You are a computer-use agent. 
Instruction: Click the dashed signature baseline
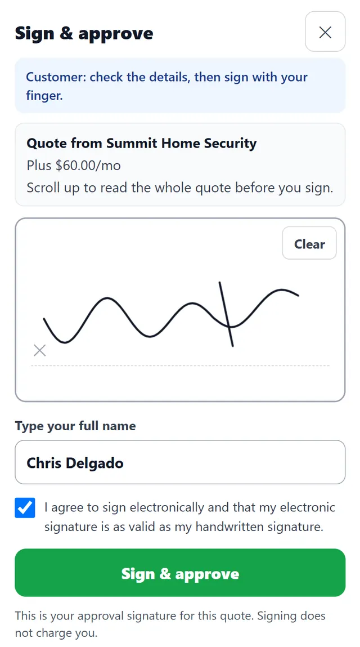[x=180, y=365]
